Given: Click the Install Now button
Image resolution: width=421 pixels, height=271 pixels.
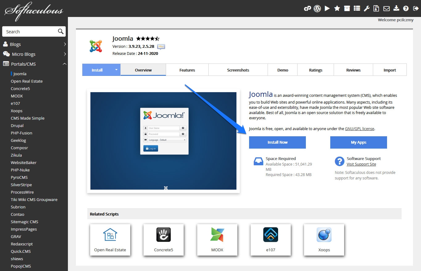Looking at the screenshot, I should click(x=277, y=142).
